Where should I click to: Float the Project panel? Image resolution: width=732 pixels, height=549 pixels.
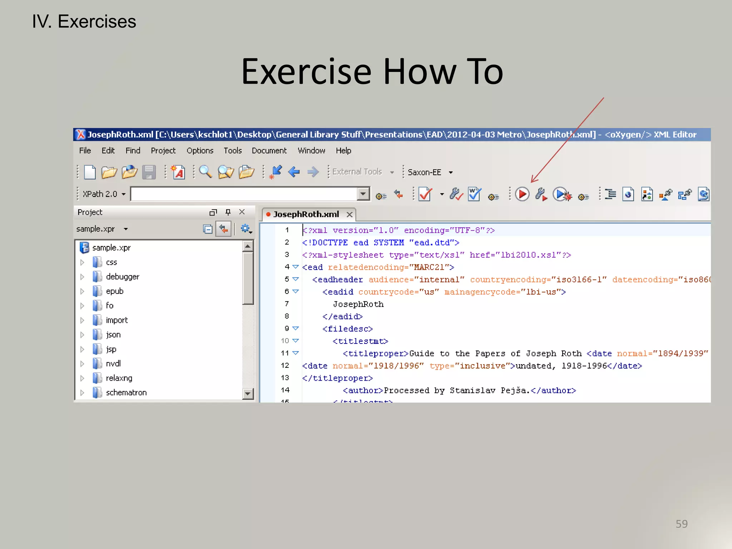tap(213, 212)
